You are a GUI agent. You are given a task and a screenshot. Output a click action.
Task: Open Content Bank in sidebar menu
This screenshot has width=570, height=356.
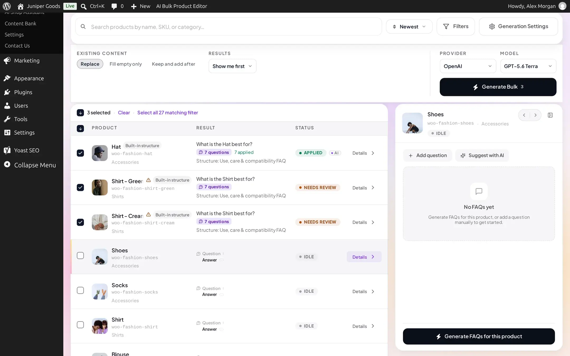(x=21, y=23)
